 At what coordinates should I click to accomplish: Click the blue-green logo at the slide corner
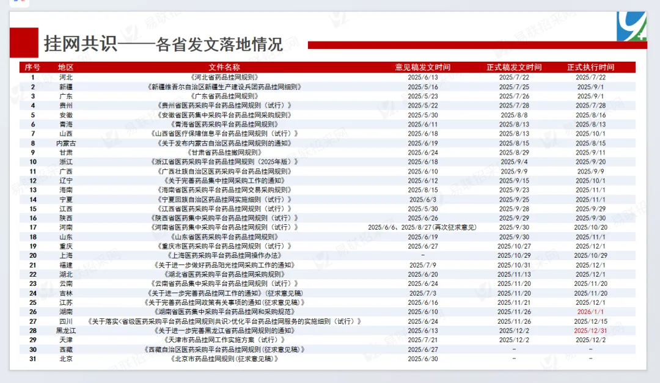pyautogui.click(x=631, y=26)
